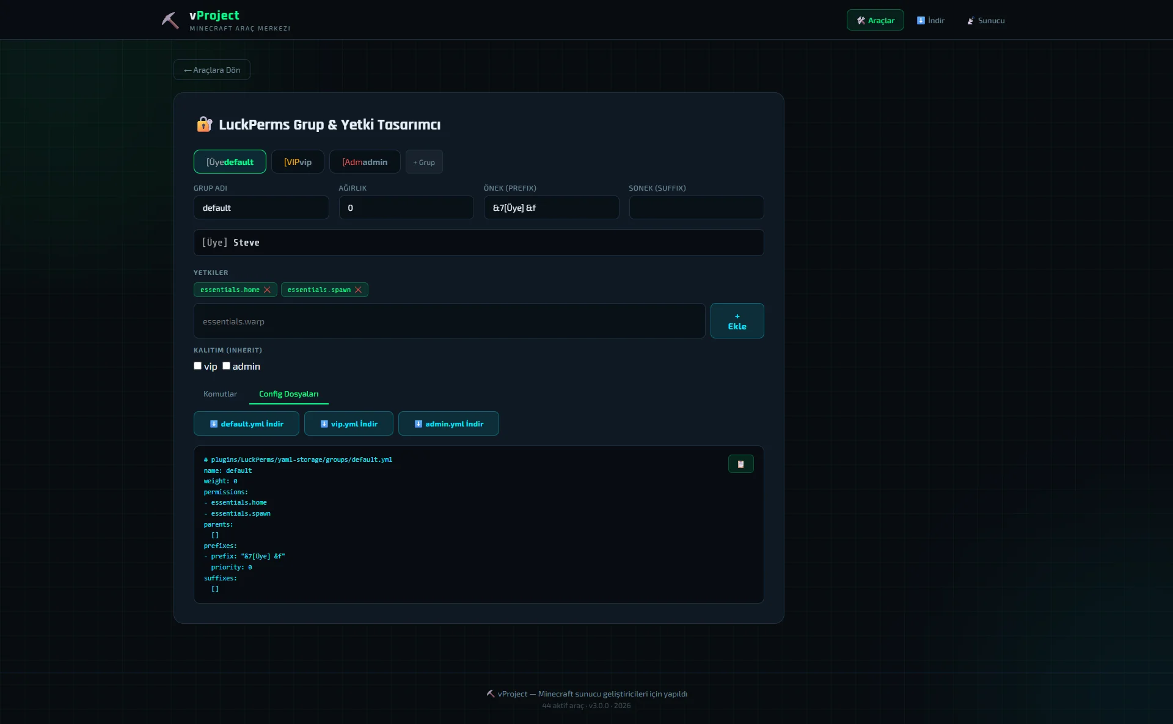
Task: Click the vProject pickaxe logo icon
Action: point(170,20)
